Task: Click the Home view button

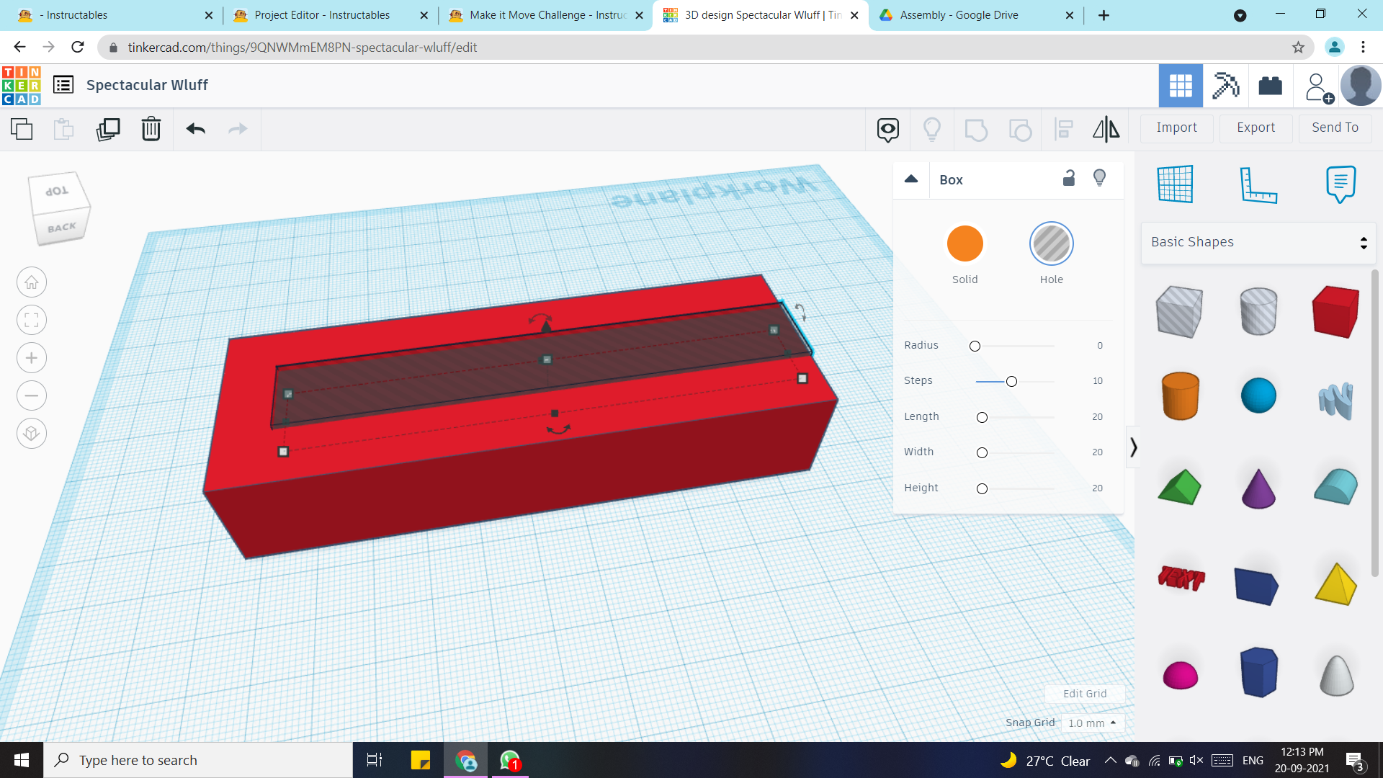Action: click(x=32, y=282)
